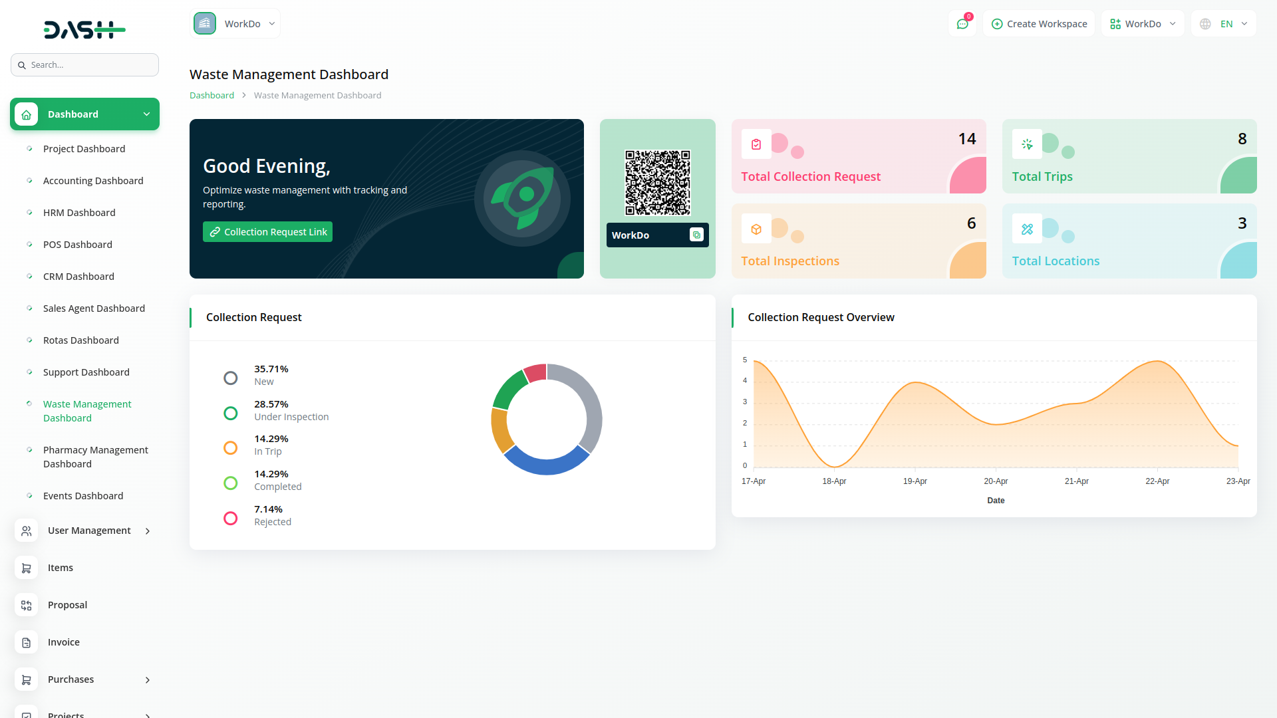Viewport: 1277px width, 718px height.
Task: Click the orange donut chart segment
Action: click(x=500, y=430)
